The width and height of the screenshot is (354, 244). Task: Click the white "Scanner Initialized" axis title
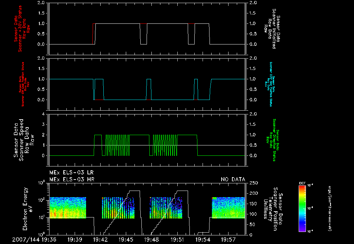click(x=274, y=29)
